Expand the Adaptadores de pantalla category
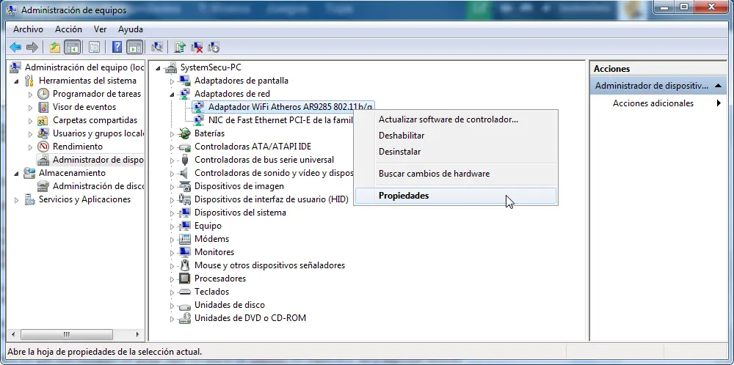The width and height of the screenshot is (734, 365). click(x=172, y=81)
